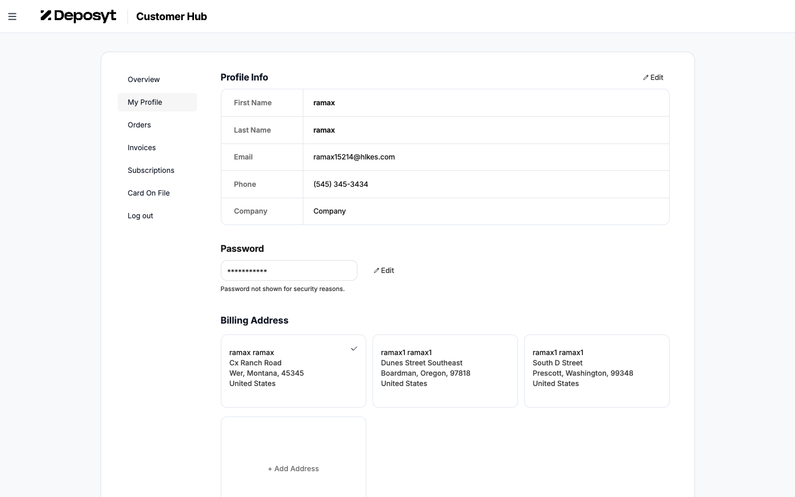Screen dimensions: 795x497
Task: Click the masked password field
Action: [x=289, y=270]
